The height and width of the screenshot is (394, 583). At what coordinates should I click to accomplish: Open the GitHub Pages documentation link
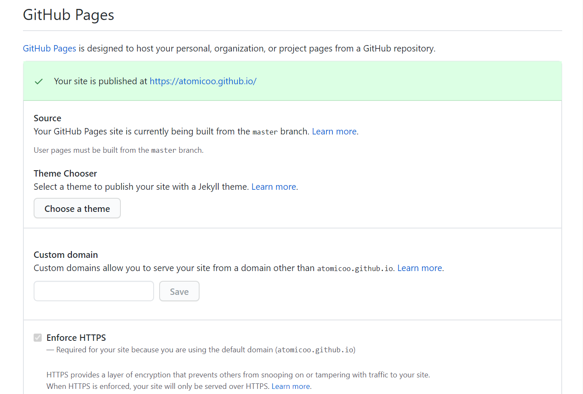pos(49,49)
